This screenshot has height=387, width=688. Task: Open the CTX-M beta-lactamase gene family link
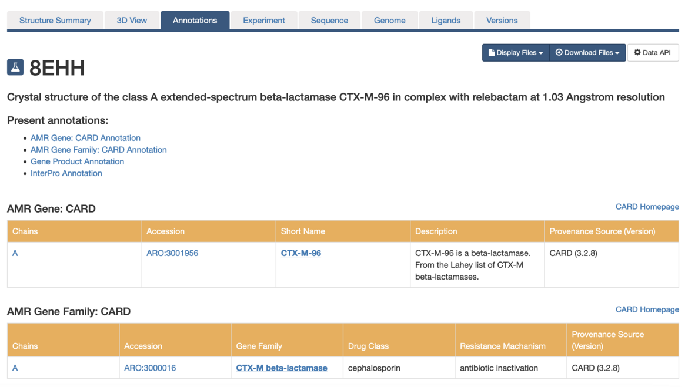[x=282, y=368]
